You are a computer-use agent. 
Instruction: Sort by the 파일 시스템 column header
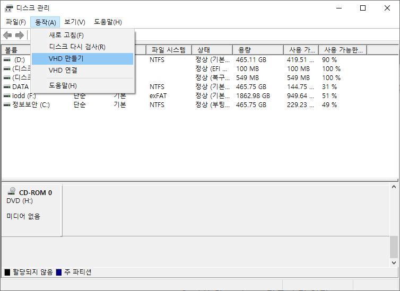[x=169, y=50]
